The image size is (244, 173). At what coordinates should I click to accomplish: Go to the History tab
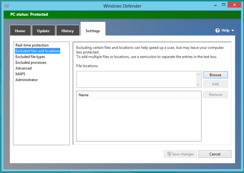point(68,31)
